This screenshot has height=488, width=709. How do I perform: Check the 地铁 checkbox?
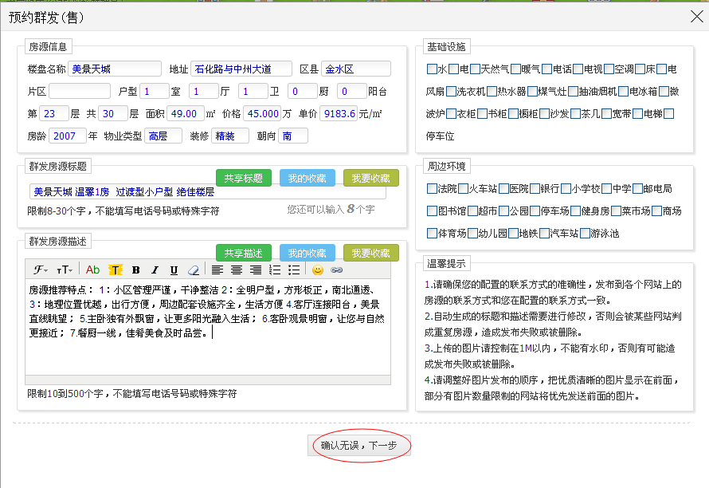514,233
